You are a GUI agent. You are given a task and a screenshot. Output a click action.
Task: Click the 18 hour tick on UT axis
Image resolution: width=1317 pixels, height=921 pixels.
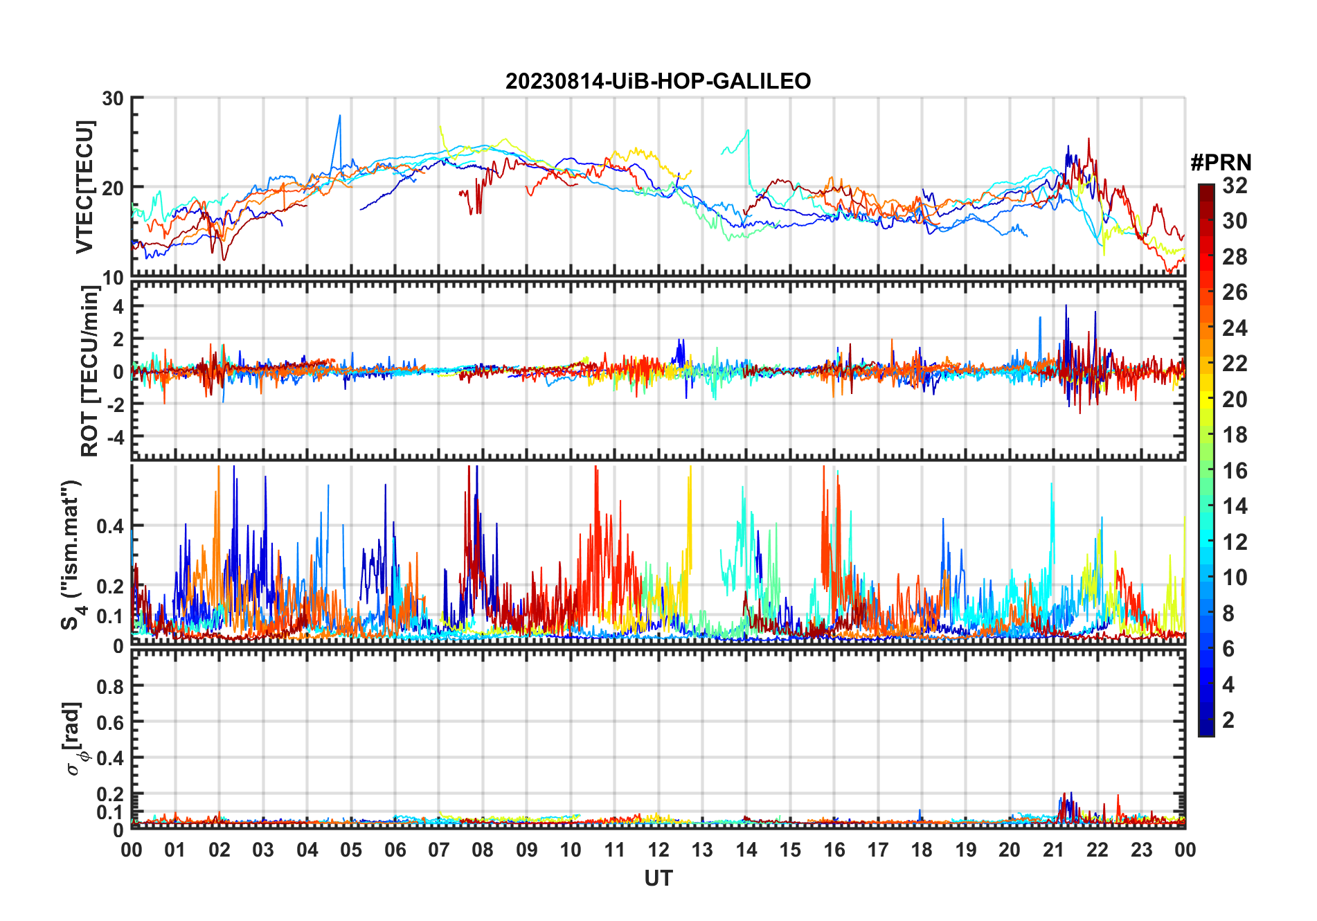(x=922, y=850)
